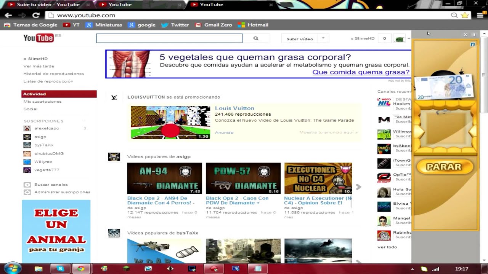Open Louis Vuitton video title

[x=234, y=108]
